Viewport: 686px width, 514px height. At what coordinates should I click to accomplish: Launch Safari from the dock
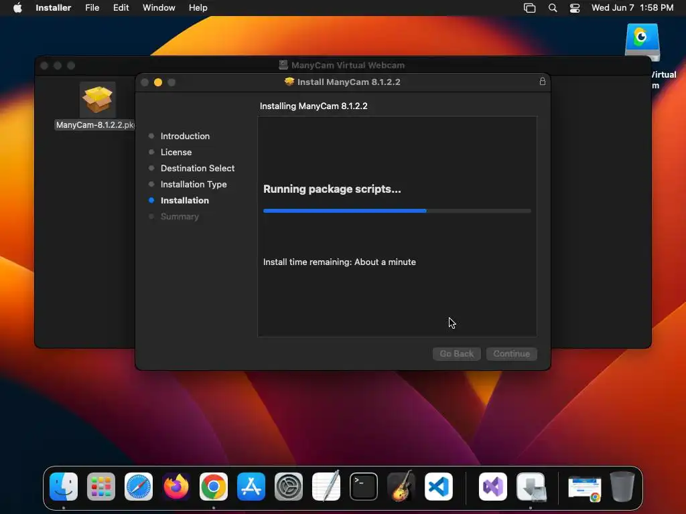click(x=139, y=487)
